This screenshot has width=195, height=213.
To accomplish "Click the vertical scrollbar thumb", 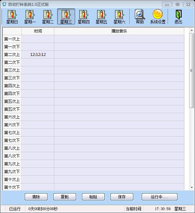I will [x=192, y=71].
